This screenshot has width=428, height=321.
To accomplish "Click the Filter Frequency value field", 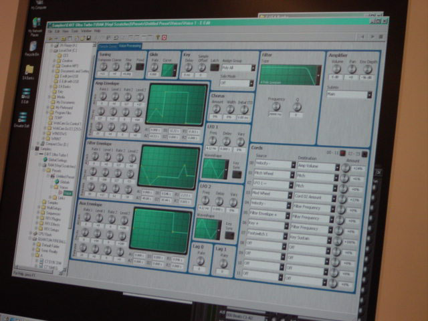I will (x=275, y=114).
